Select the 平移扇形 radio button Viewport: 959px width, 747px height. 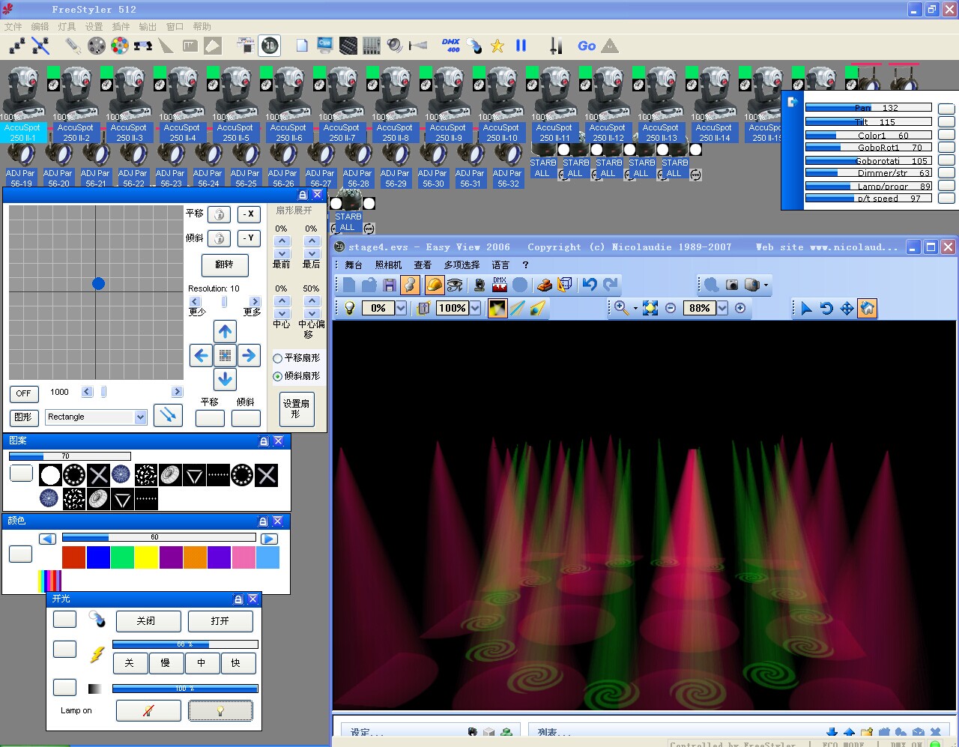point(278,359)
